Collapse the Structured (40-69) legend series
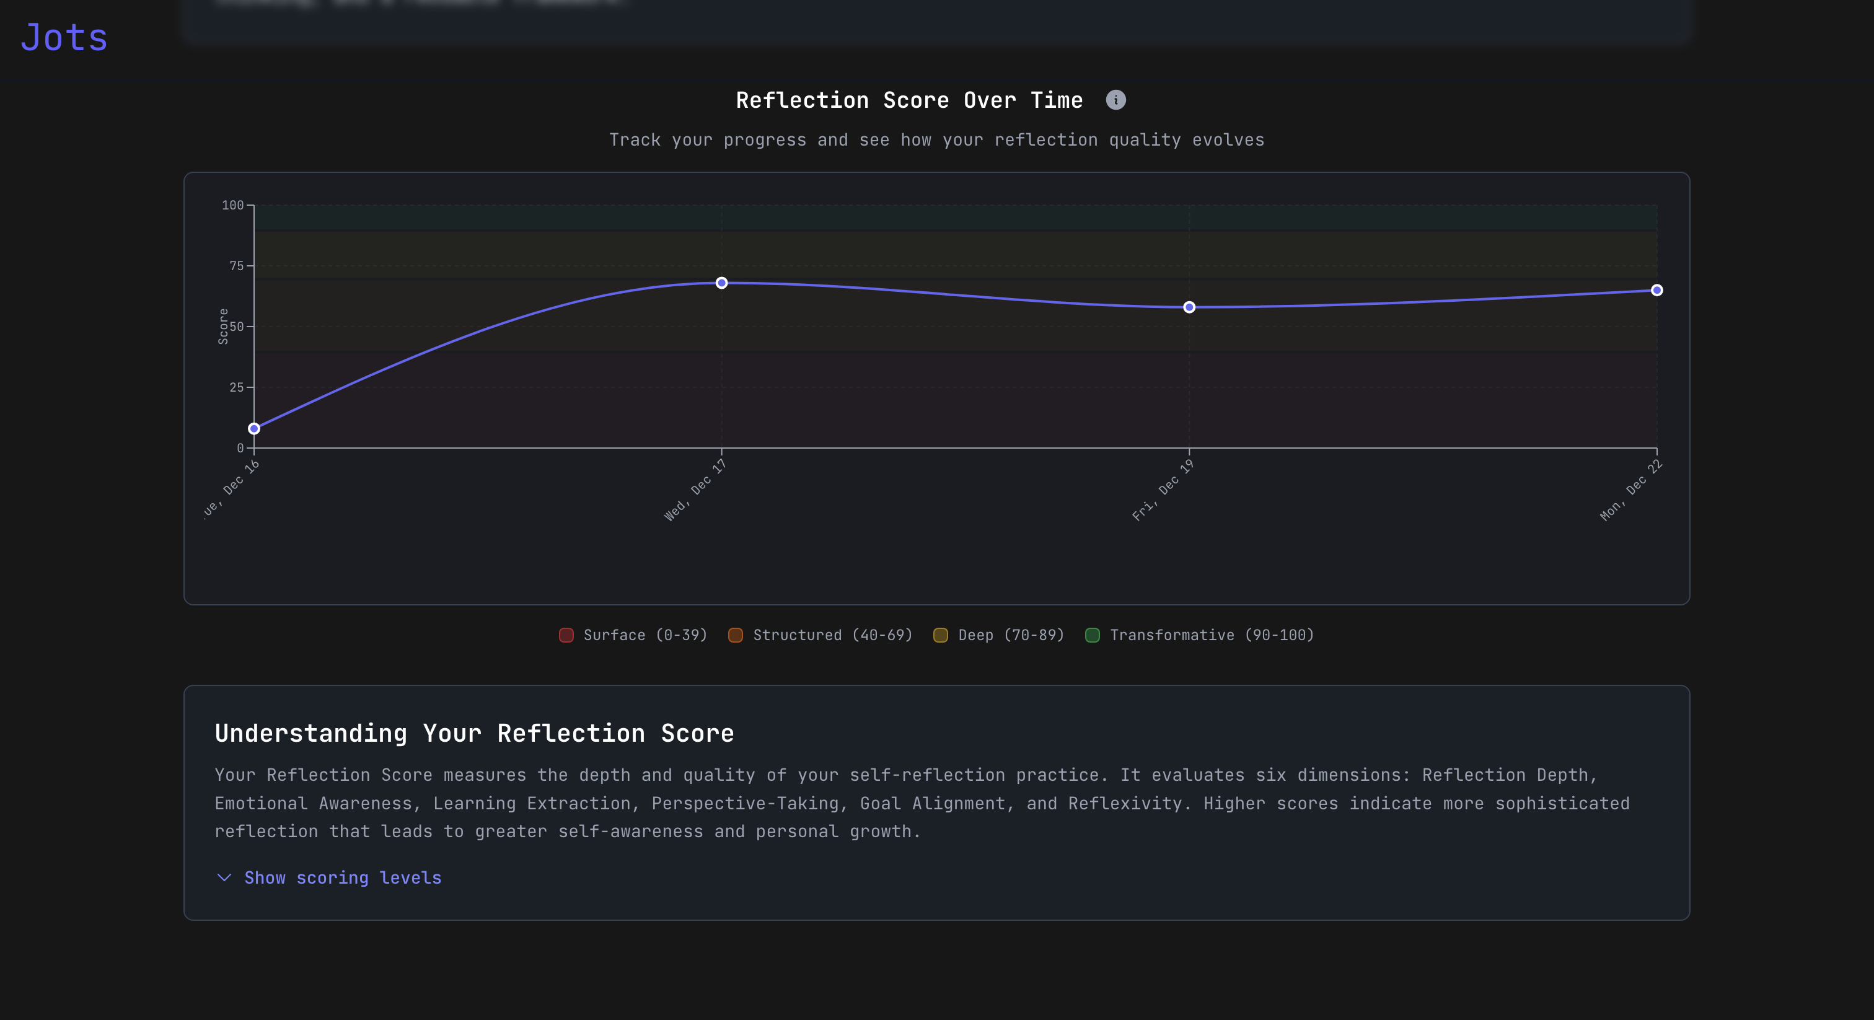Screen dimensions: 1874x1020 point(820,635)
